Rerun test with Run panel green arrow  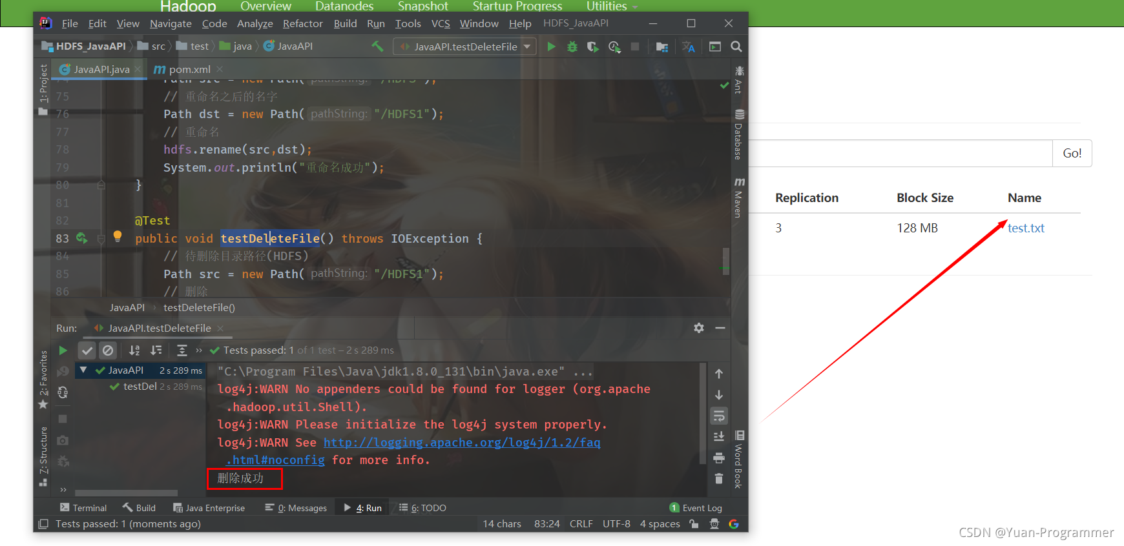63,350
